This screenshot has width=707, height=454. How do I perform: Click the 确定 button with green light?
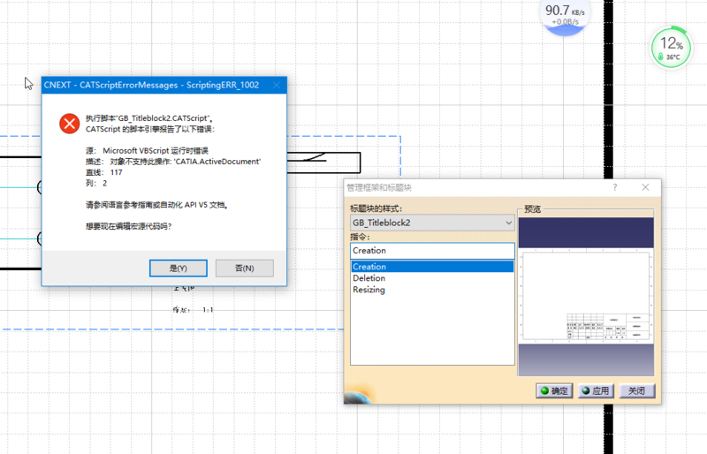tap(554, 390)
